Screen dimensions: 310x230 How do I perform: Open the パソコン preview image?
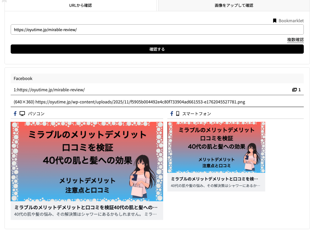(87, 162)
